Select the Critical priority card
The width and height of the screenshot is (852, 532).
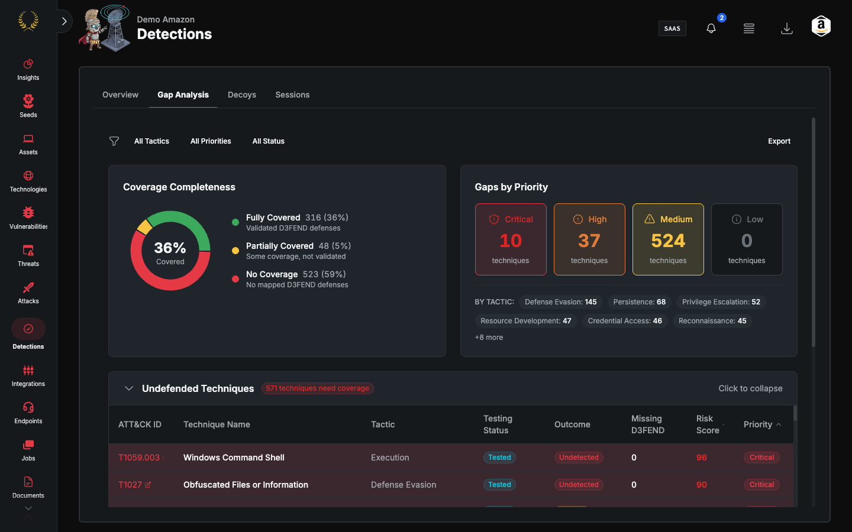tap(511, 239)
